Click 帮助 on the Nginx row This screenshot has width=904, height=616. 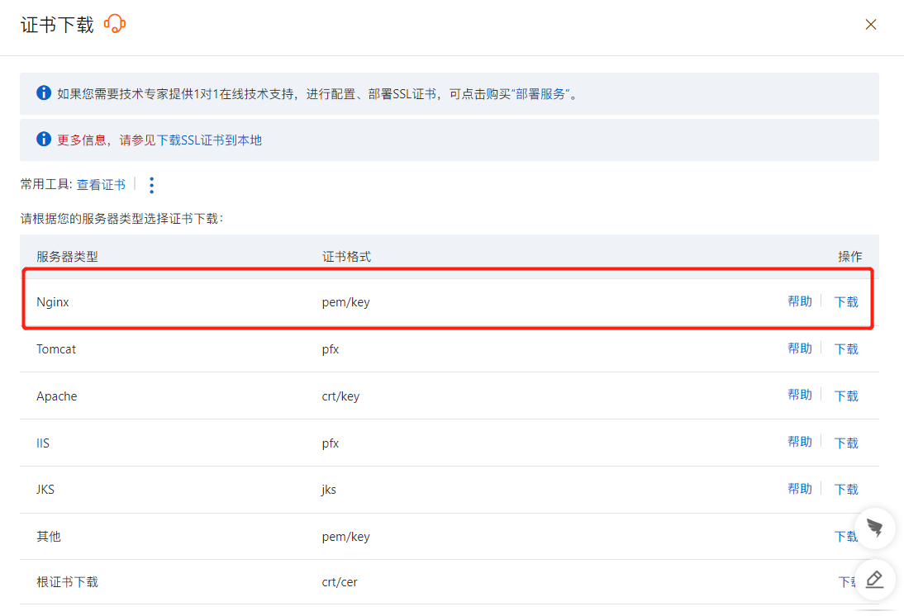tap(800, 301)
